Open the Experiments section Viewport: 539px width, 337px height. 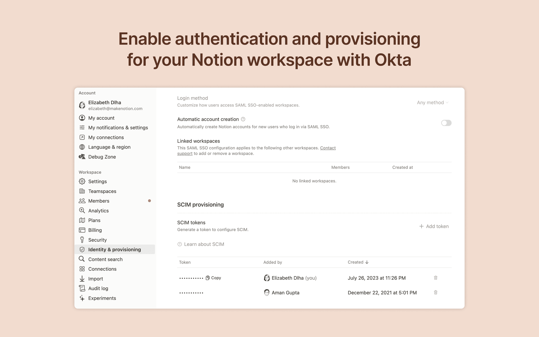102,298
